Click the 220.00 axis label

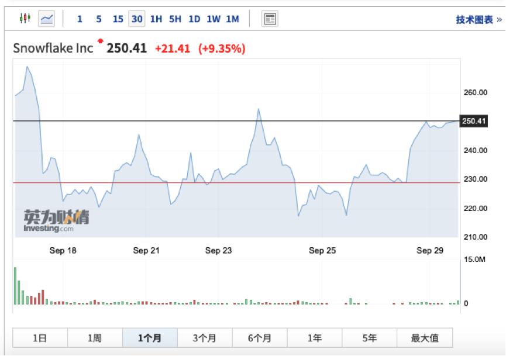point(476,208)
